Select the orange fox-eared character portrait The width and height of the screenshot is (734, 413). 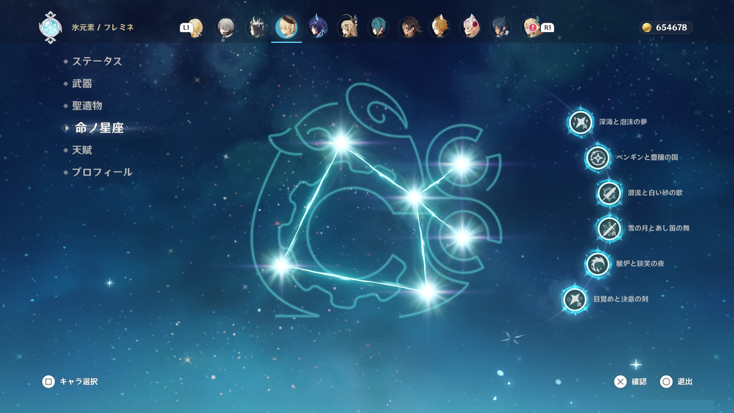click(440, 28)
